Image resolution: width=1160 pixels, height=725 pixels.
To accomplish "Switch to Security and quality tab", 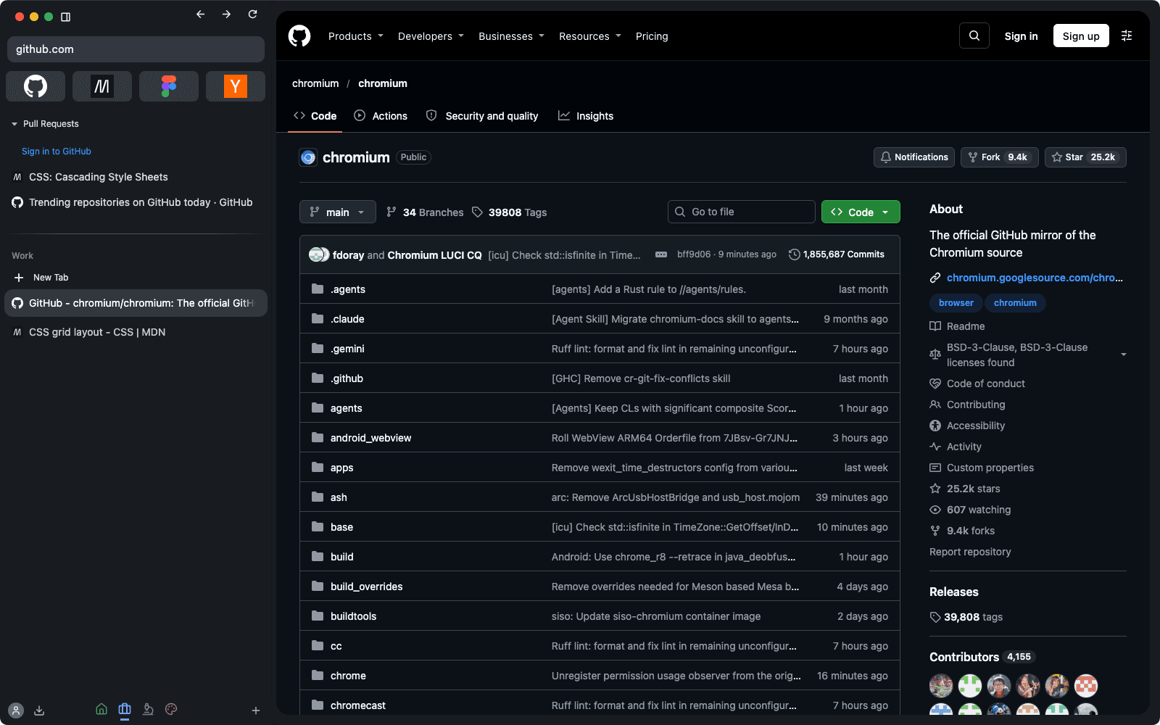I will pyautogui.click(x=482, y=116).
